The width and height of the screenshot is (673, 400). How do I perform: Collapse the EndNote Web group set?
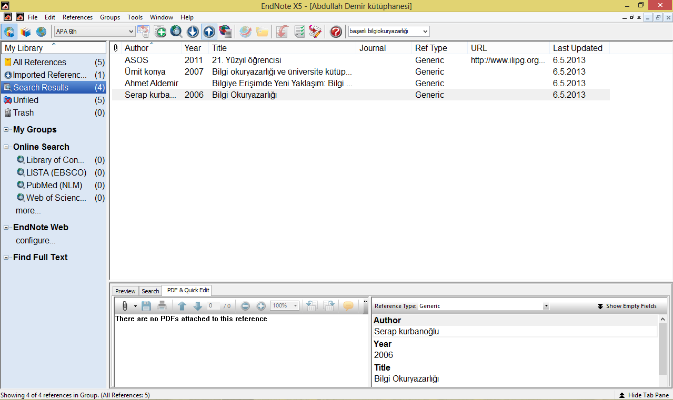tap(6, 228)
